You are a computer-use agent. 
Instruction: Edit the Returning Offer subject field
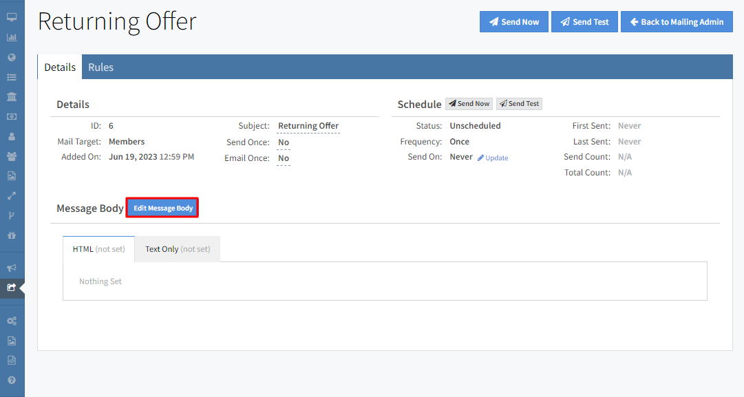tap(308, 126)
